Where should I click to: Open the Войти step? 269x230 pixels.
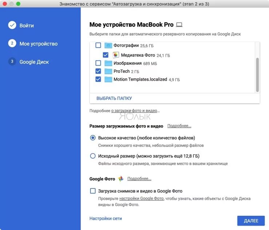point(27,25)
